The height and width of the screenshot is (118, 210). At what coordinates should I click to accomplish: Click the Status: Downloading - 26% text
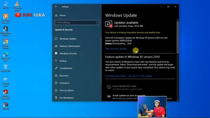118,44
